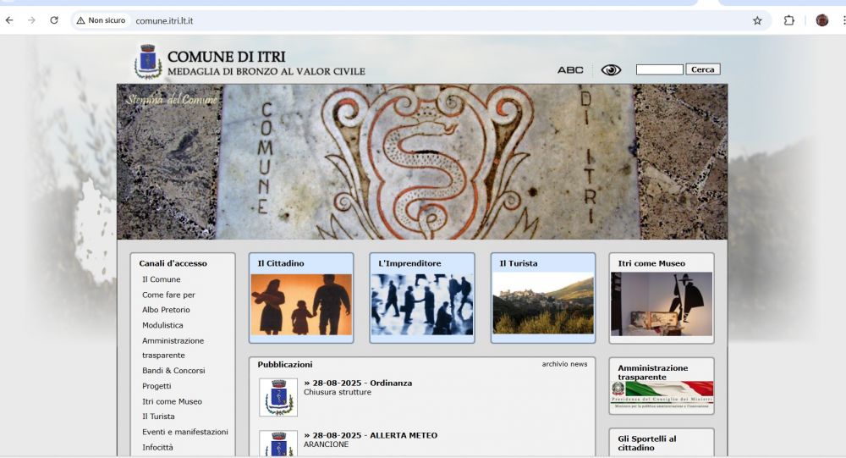This screenshot has width=846, height=458.
Task: Go forward in browser history
Action: coord(31,20)
